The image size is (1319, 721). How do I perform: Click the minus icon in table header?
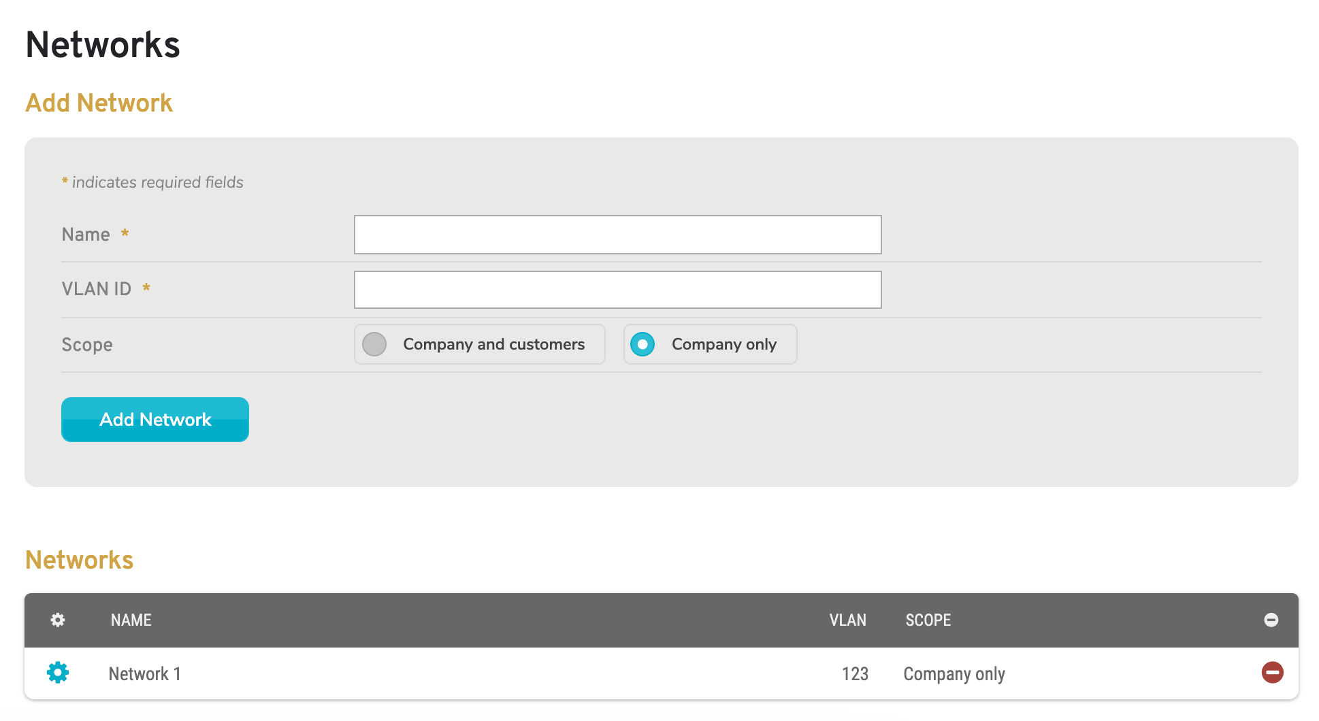pyautogui.click(x=1271, y=620)
